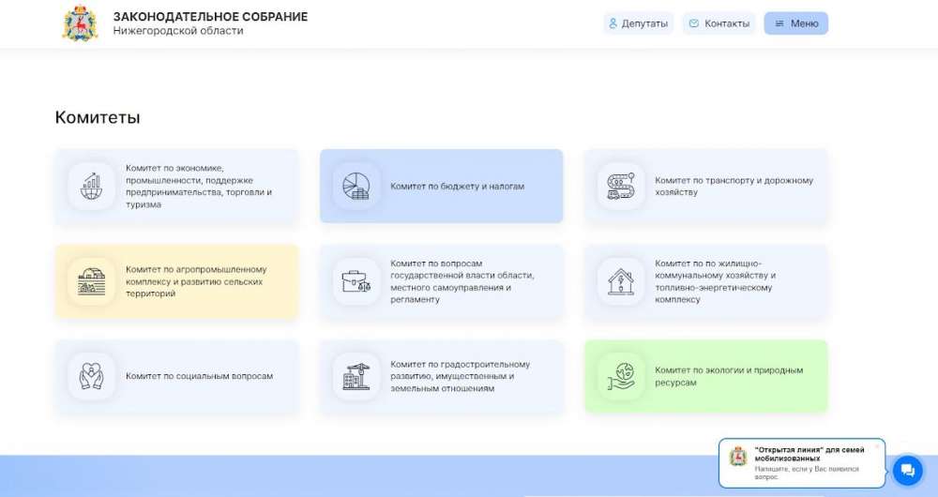
Task: Open the Контакты page
Action: (719, 23)
